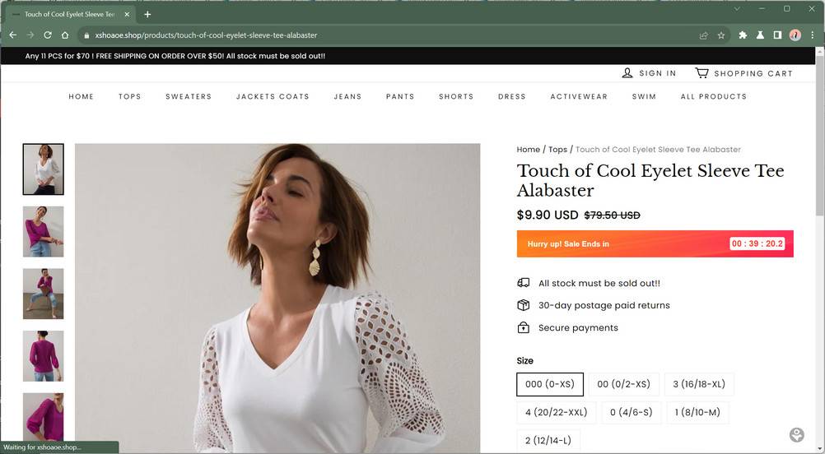This screenshot has height=454, width=825.
Task: Go to the browser home page
Action: click(x=65, y=35)
